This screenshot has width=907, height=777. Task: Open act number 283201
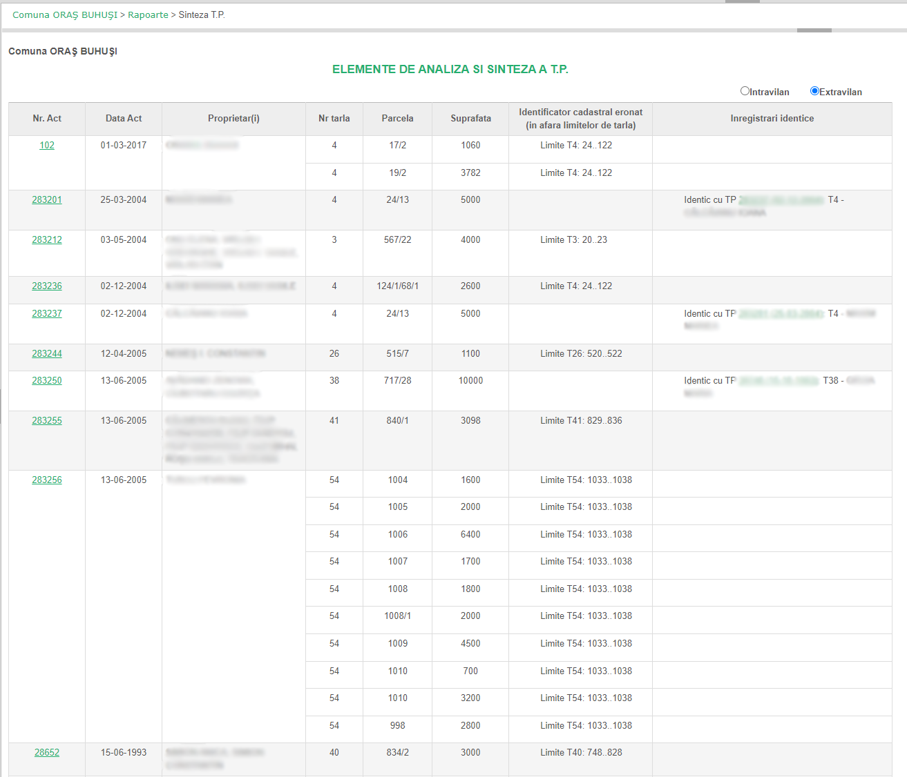click(47, 200)
